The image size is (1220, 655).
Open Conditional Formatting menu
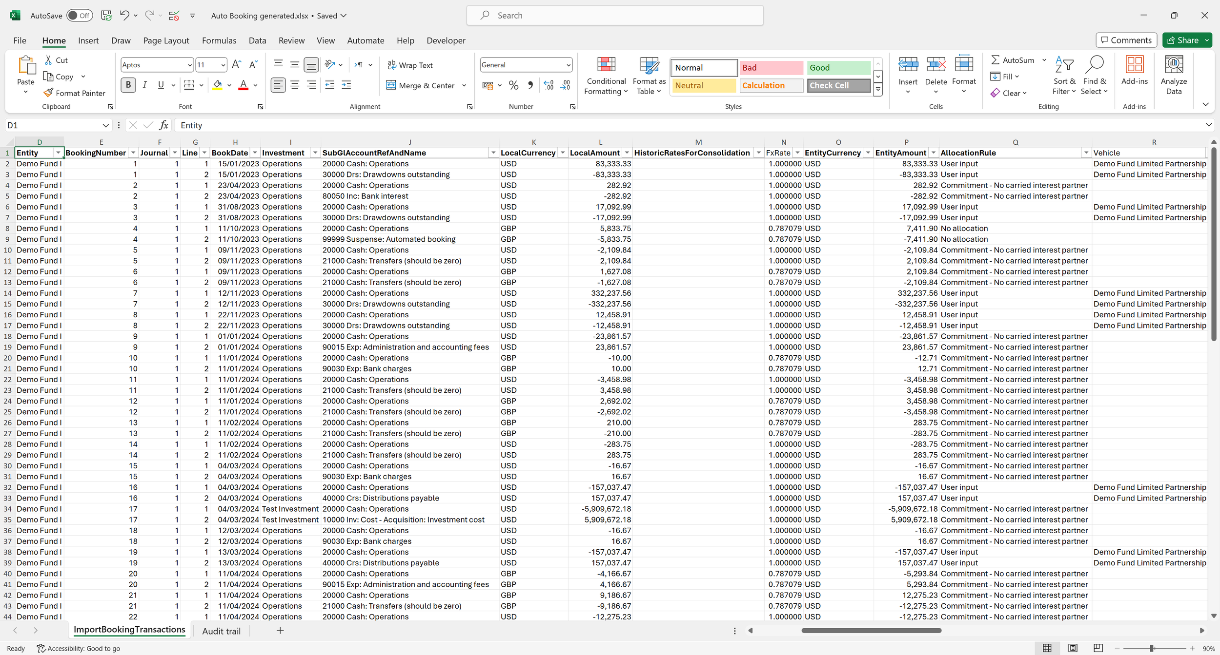pos(606,76)
